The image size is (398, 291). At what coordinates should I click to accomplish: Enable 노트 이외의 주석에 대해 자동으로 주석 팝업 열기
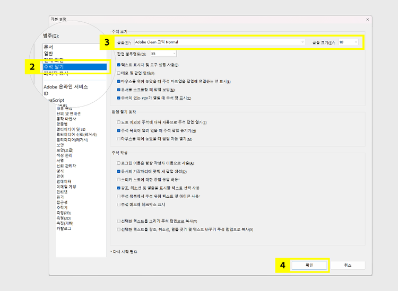(x=118, y=122)
